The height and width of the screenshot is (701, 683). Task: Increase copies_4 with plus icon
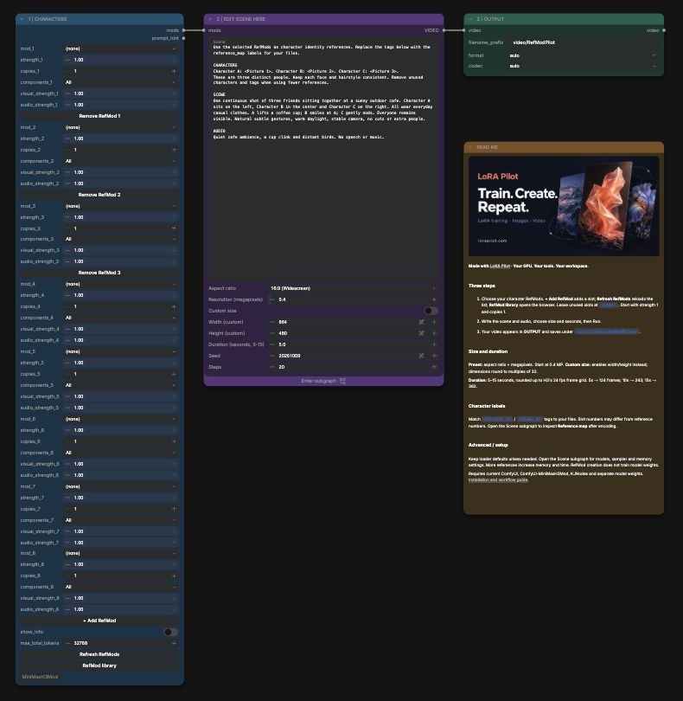click(x=174, y=306)
